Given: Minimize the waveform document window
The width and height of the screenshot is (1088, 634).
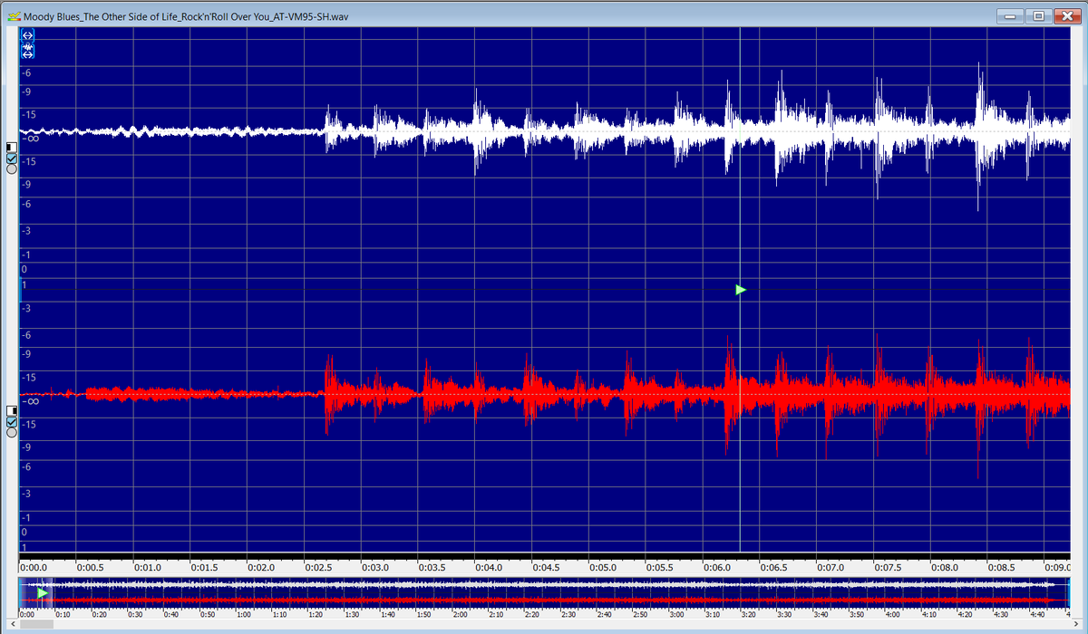Looking at the screenshot, I should (1010, 15).
